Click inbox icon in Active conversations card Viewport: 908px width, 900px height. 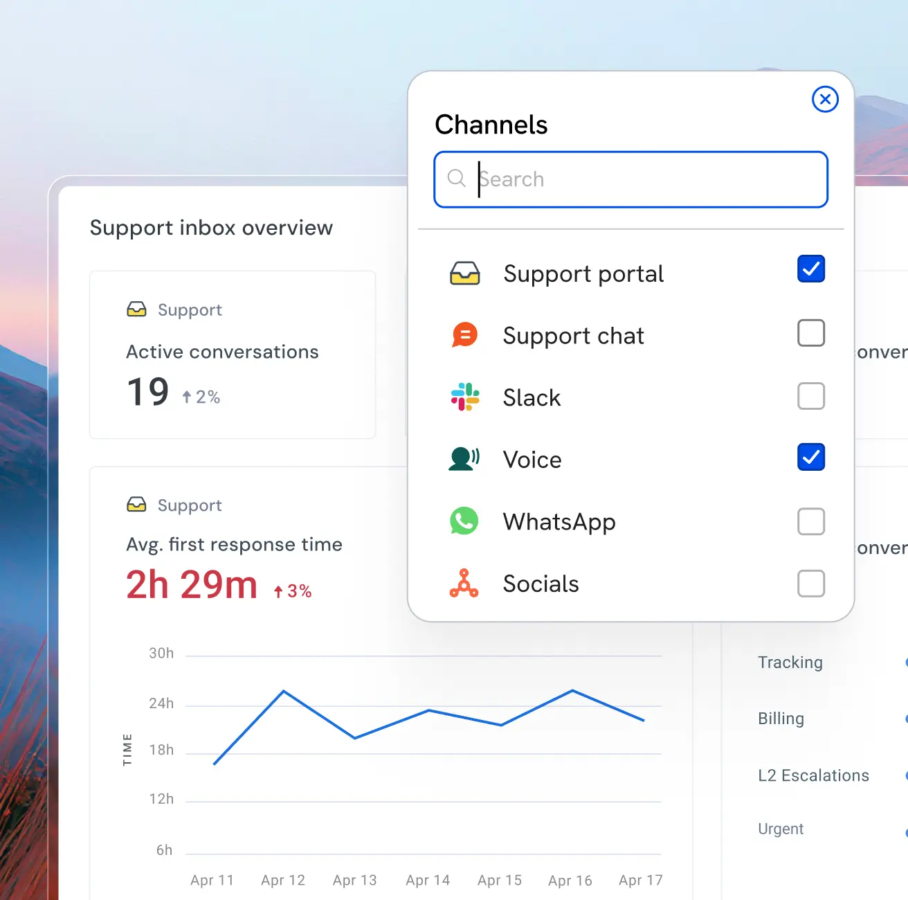pos(137,309)
